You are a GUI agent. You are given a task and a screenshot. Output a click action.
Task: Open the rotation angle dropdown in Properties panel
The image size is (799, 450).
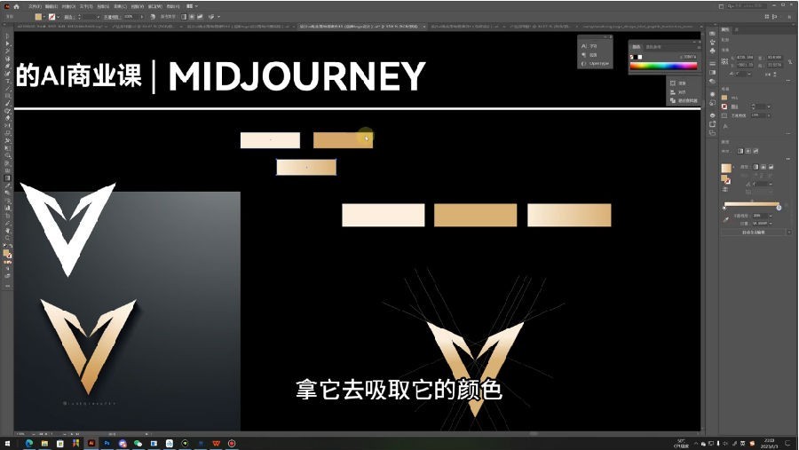click(x=749, y=74)
